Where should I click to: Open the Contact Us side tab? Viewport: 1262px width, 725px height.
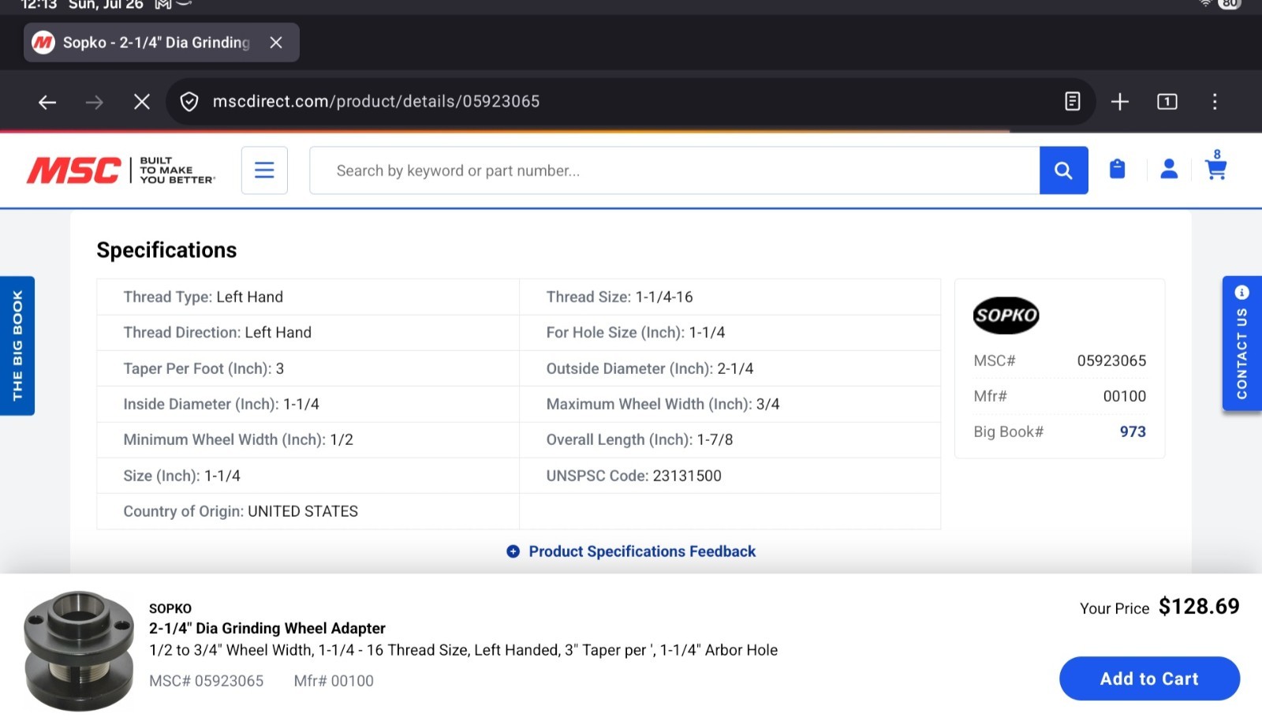1242,343
